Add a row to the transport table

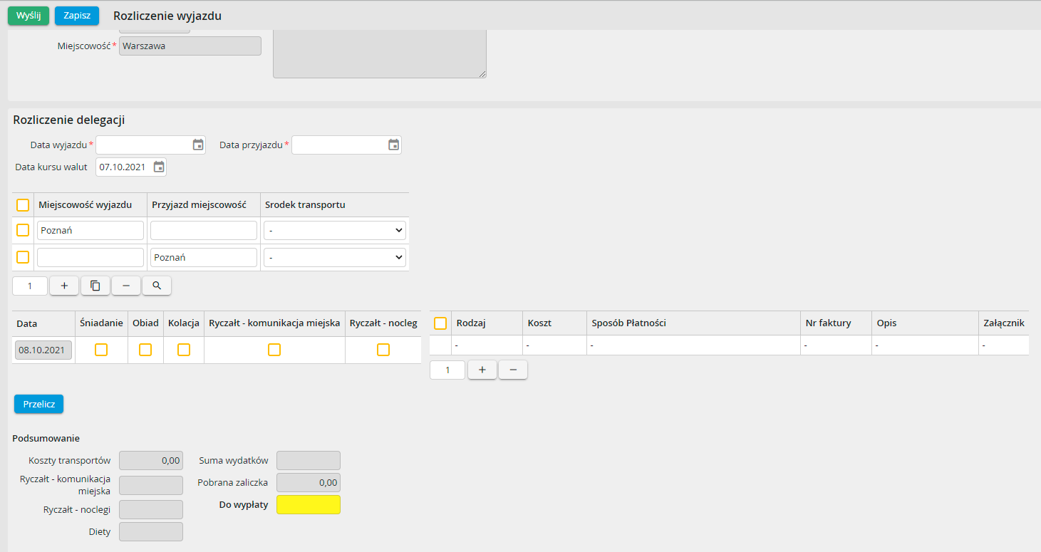coord(64,286)
